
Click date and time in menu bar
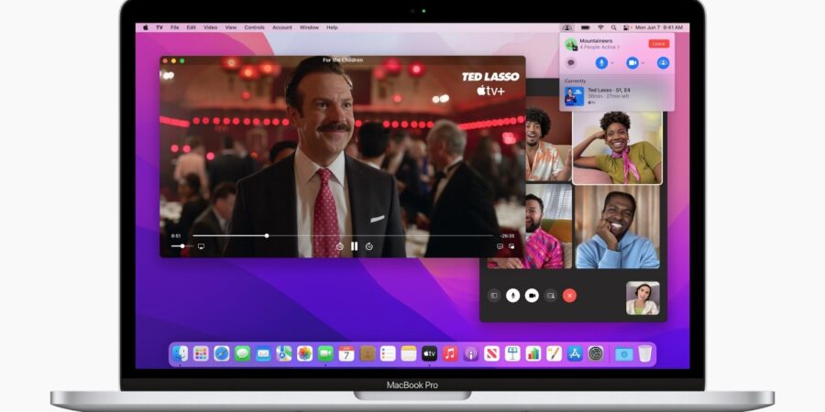tap(659, 27)
